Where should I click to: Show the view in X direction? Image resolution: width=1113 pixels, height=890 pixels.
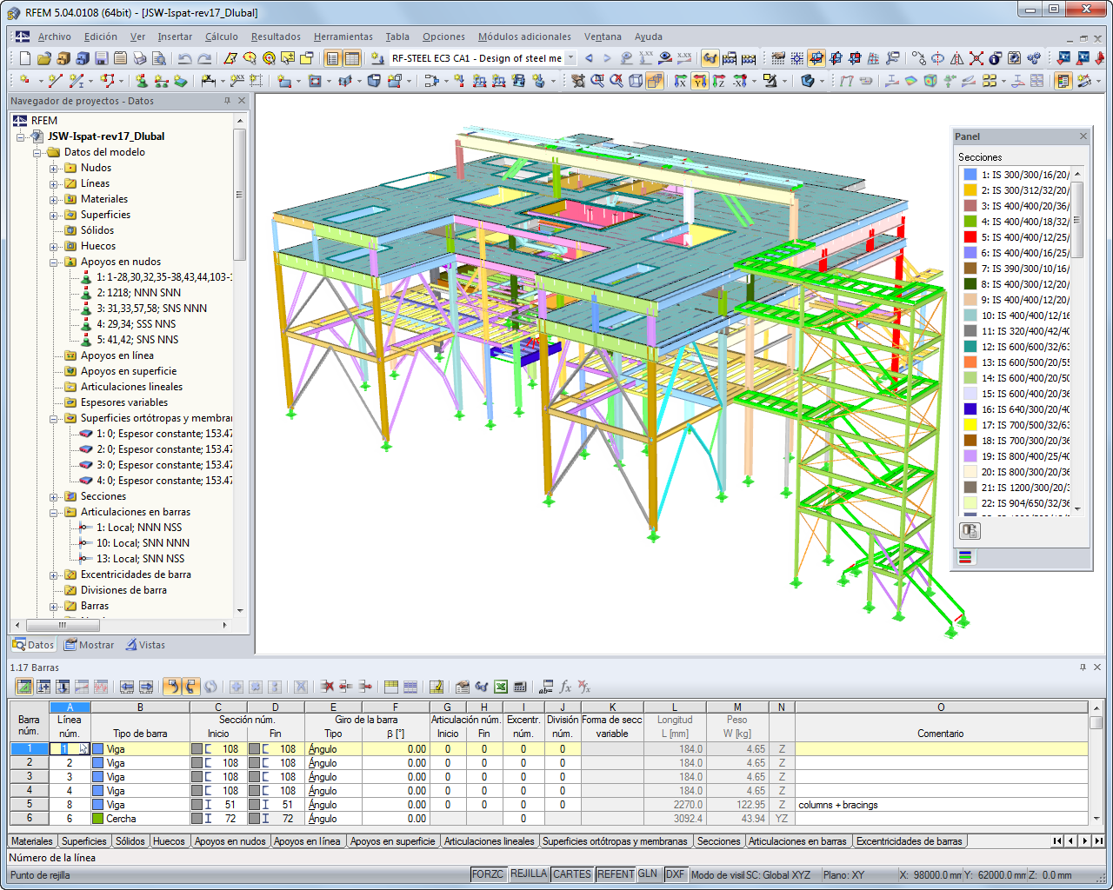[x=680, y=81]
